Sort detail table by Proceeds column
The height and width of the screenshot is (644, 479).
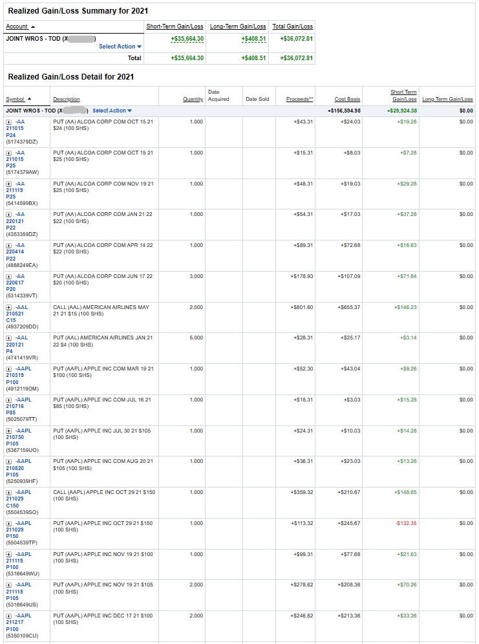click(300, 99)
